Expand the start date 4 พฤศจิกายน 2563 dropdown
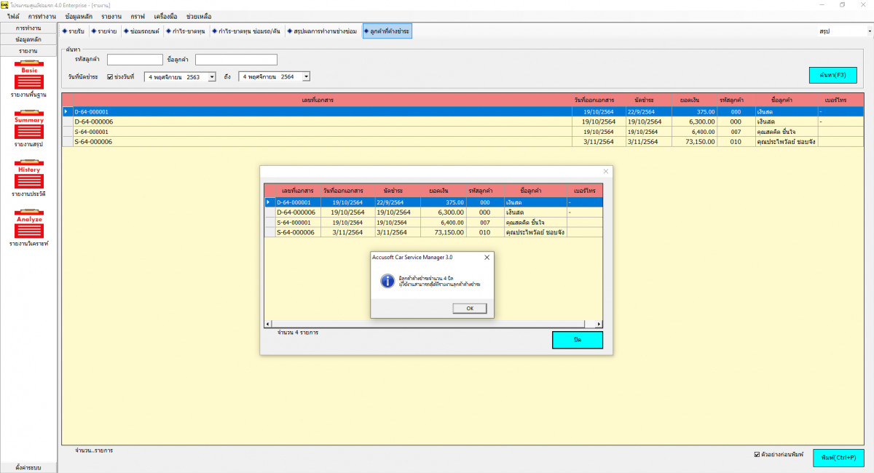This screenshot has width=874, height=473. 212,76
